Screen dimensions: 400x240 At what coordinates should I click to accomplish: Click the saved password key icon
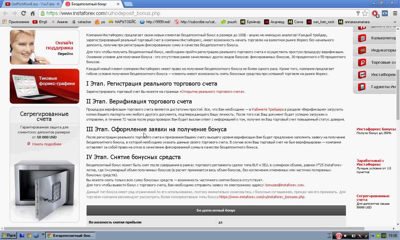pos(358,13)
